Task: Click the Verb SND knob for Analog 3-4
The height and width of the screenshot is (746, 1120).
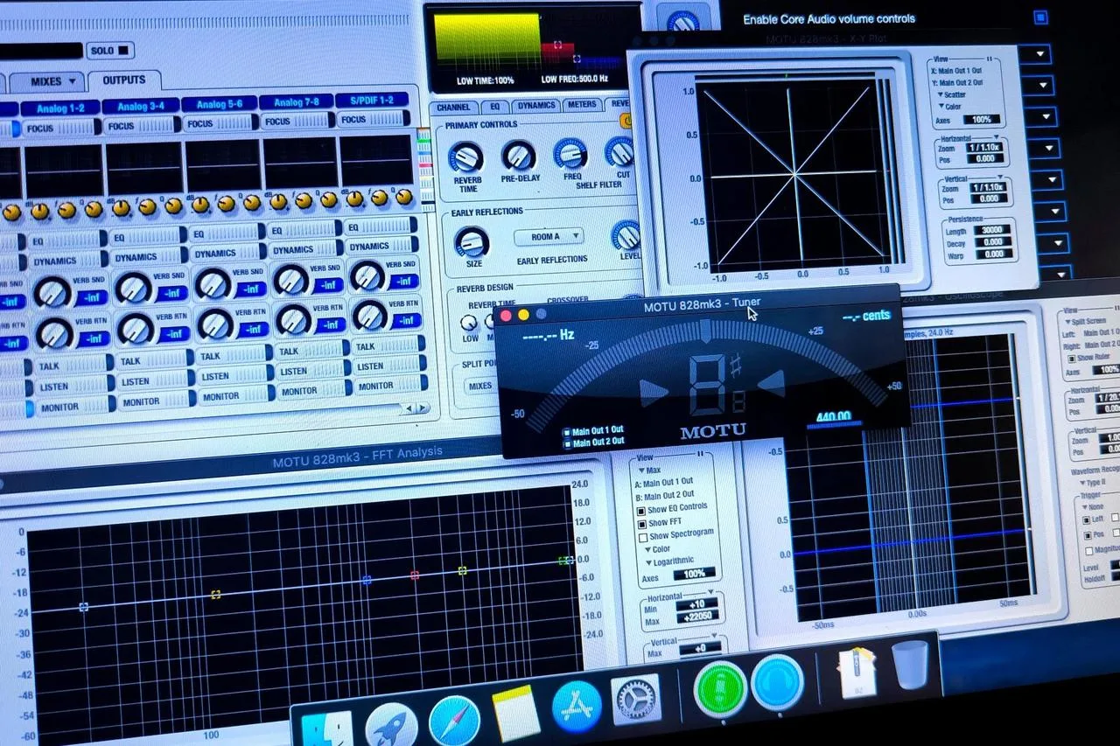Action: point(133,287)
